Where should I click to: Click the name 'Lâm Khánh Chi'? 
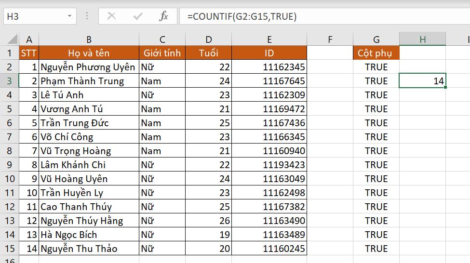[73, 165]
